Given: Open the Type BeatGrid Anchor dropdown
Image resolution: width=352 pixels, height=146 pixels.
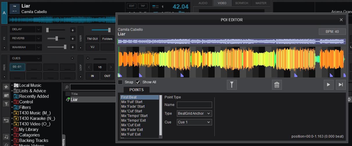Looking at the screenshot, I should 194,113.
